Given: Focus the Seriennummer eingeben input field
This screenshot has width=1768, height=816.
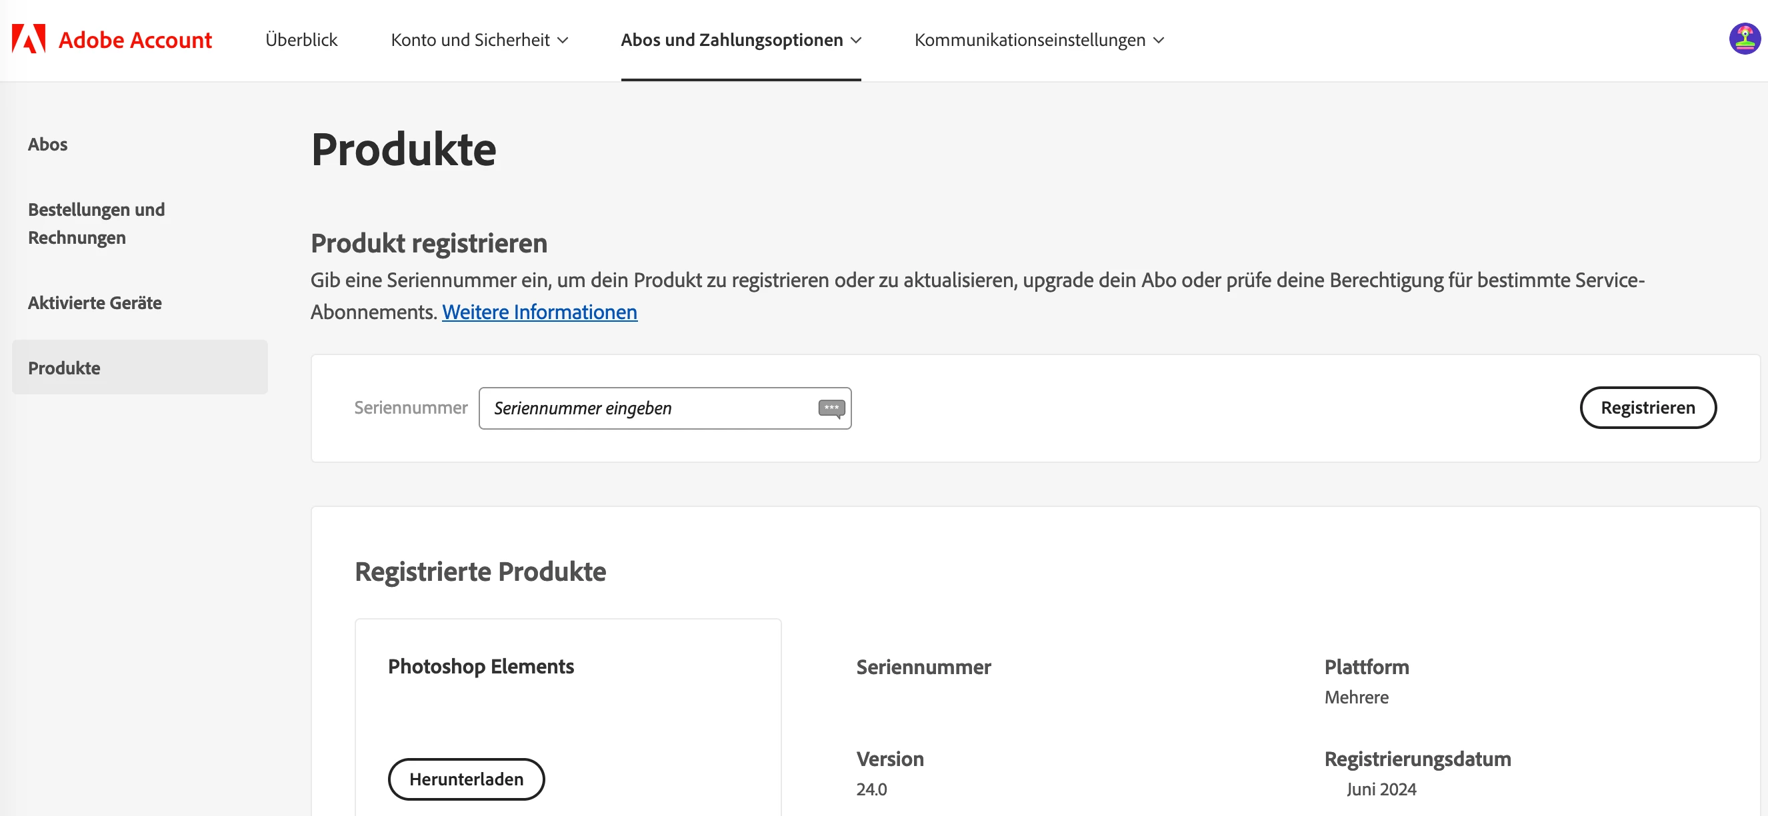Looking at the screenshot, I should coord(645,408).
